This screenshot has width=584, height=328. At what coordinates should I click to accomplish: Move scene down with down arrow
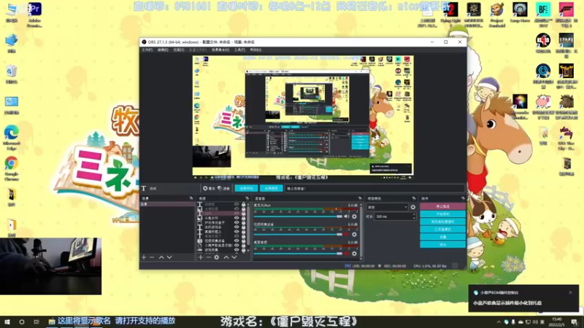(169, 257)
